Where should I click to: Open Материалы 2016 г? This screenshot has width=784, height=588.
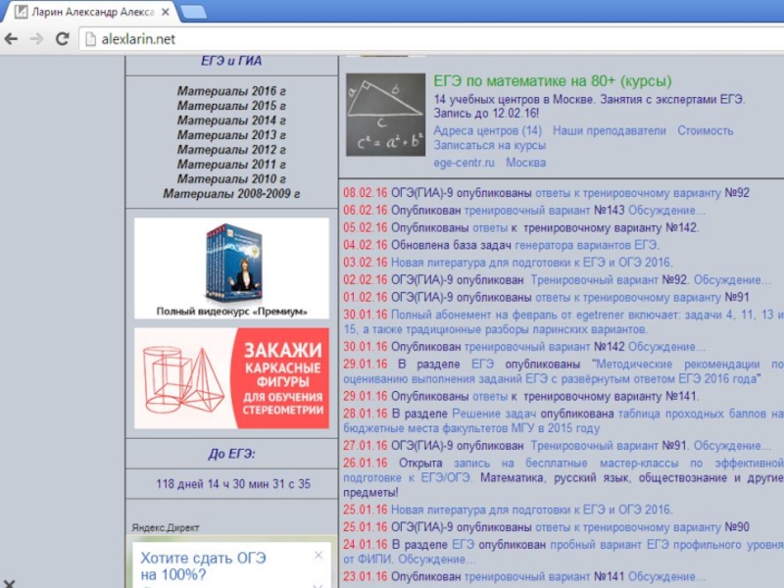pos(231,91)
